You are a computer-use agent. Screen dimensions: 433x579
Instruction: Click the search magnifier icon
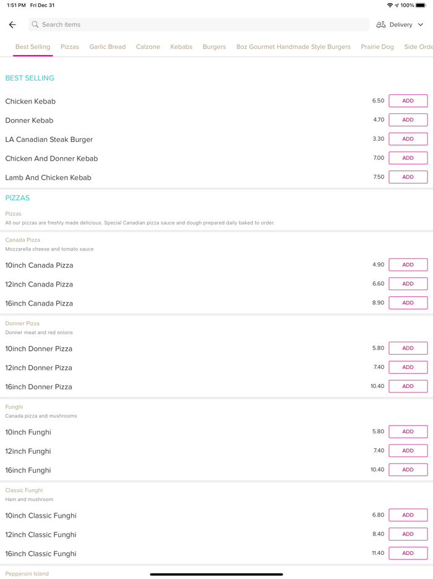pyautogui.click(x=35, y=25)
